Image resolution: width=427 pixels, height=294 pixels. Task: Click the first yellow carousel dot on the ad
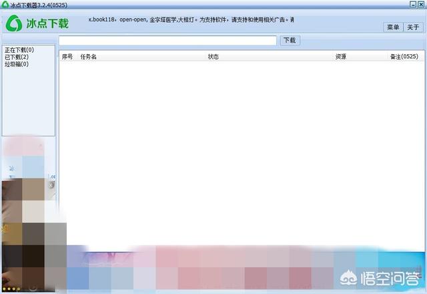coord(5,289)
